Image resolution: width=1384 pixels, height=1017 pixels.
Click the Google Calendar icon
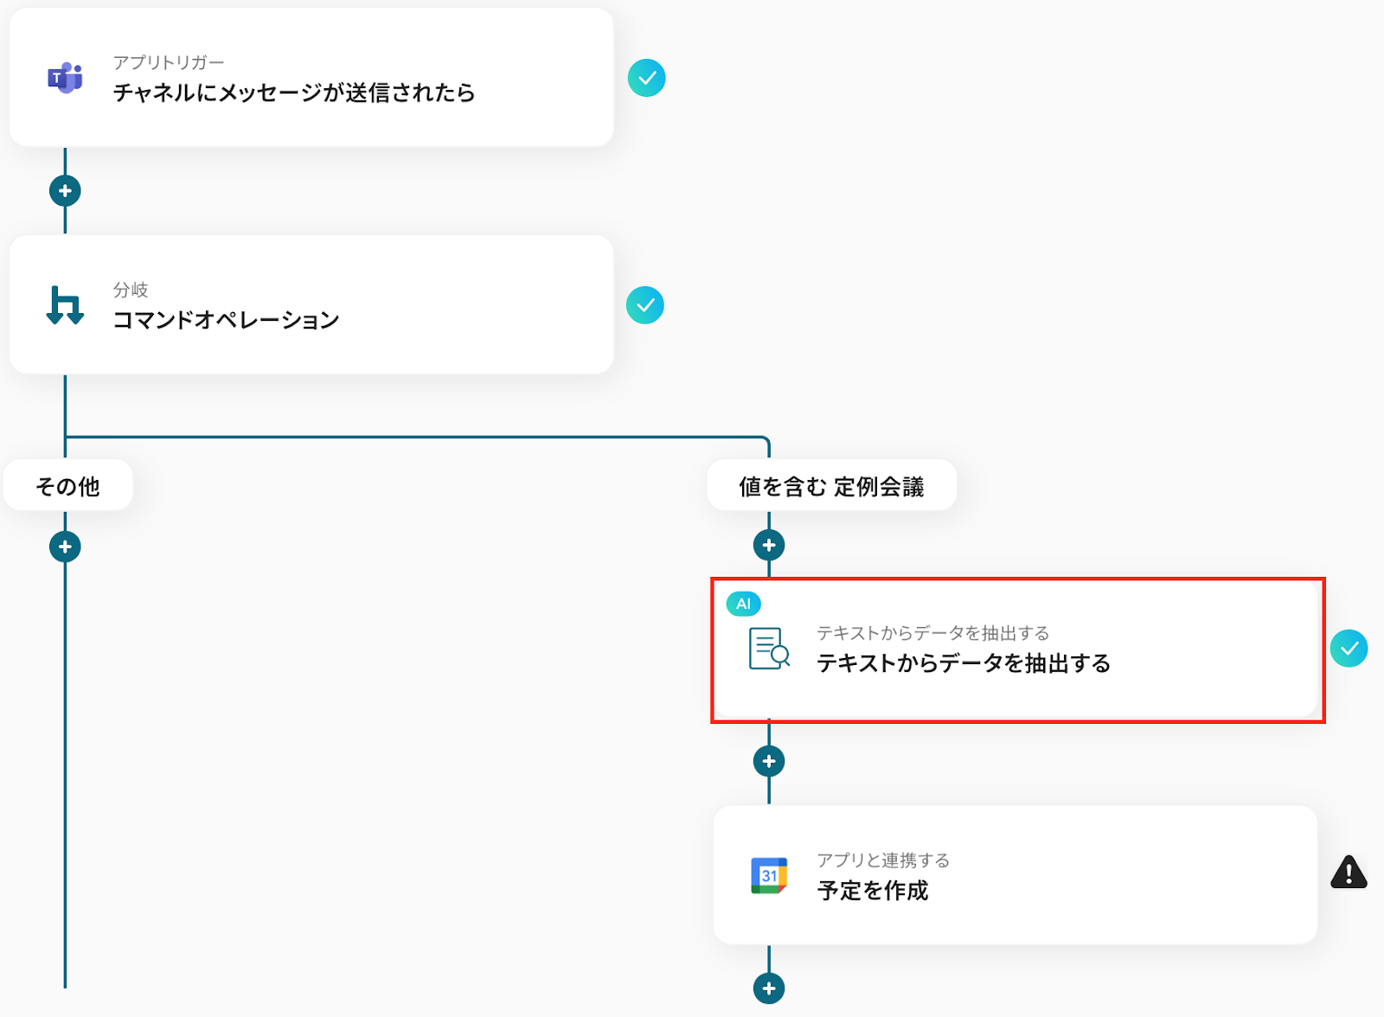click(769, 875)
